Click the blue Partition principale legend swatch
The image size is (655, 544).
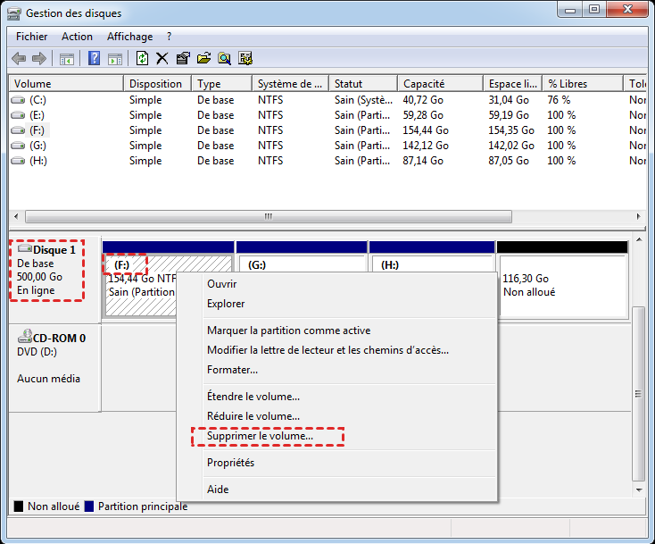[89, 506]
